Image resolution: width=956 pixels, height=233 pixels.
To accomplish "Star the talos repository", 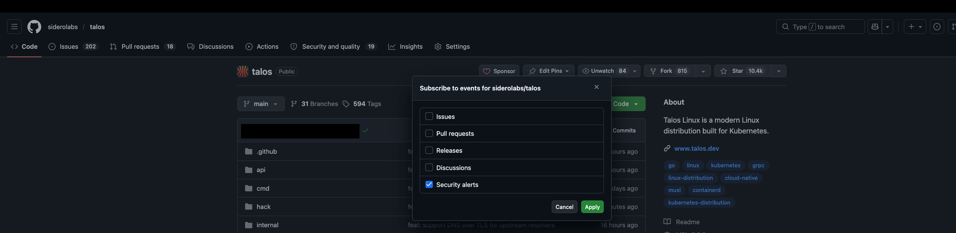I will pyautogui.click(x=743, y=71).
